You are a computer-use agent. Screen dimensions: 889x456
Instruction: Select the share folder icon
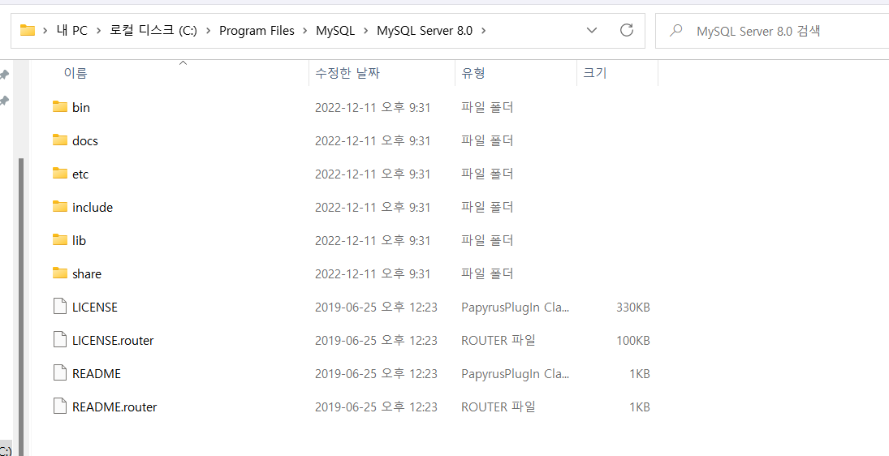coord(60,273)
